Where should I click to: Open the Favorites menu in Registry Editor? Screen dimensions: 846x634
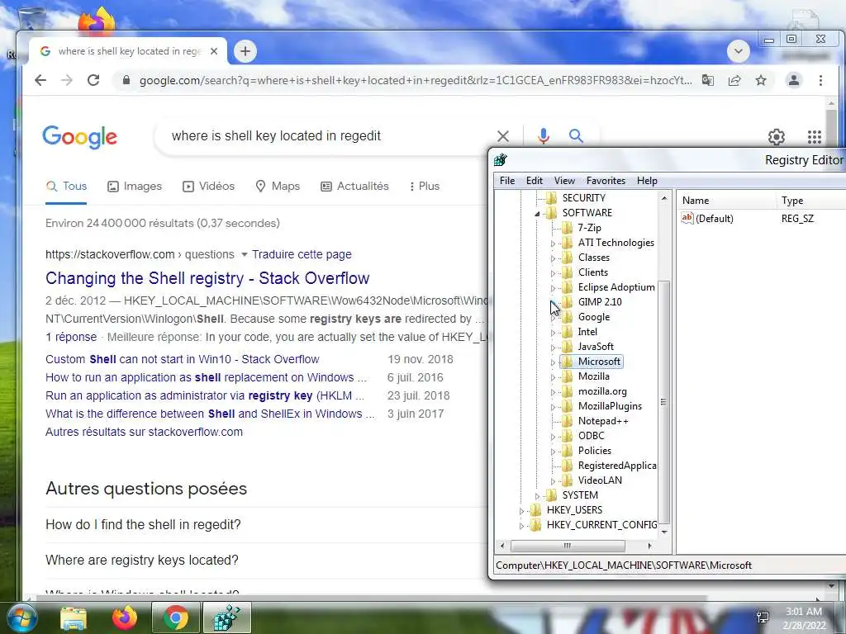606,181
